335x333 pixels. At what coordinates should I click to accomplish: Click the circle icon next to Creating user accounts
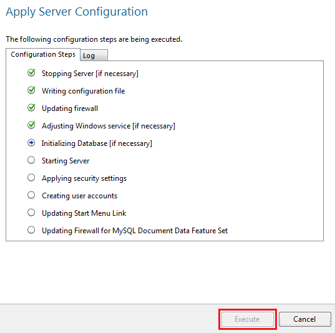coord(31,195)
